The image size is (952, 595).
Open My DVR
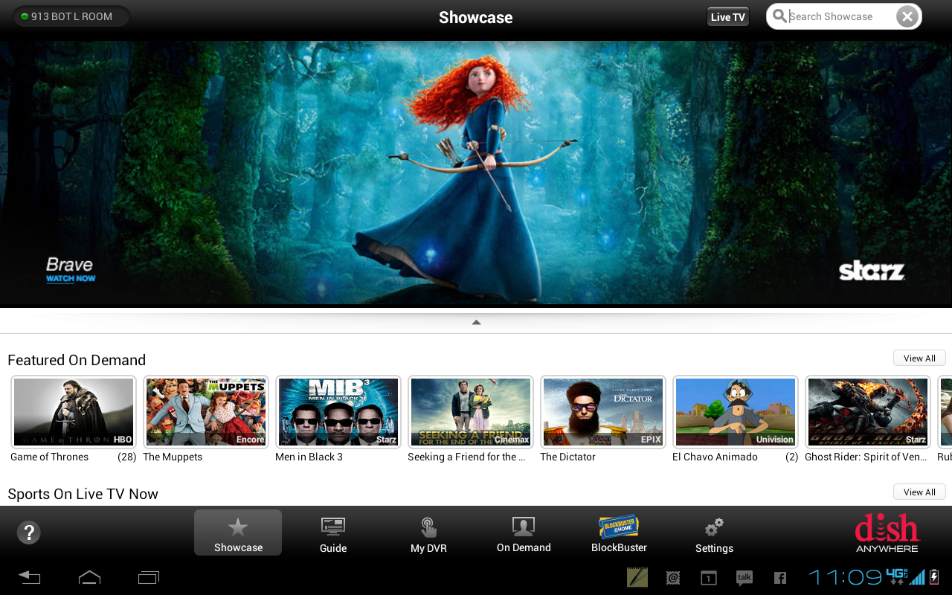coord(428,533)
